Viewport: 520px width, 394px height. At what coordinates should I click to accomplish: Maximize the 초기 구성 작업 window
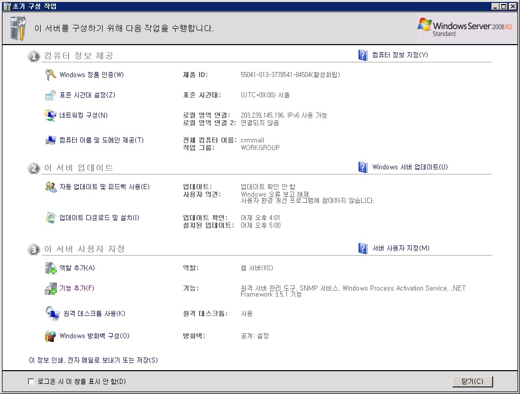point(503,6)
